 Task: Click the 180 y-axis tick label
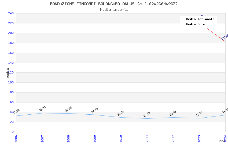(11, 43)
